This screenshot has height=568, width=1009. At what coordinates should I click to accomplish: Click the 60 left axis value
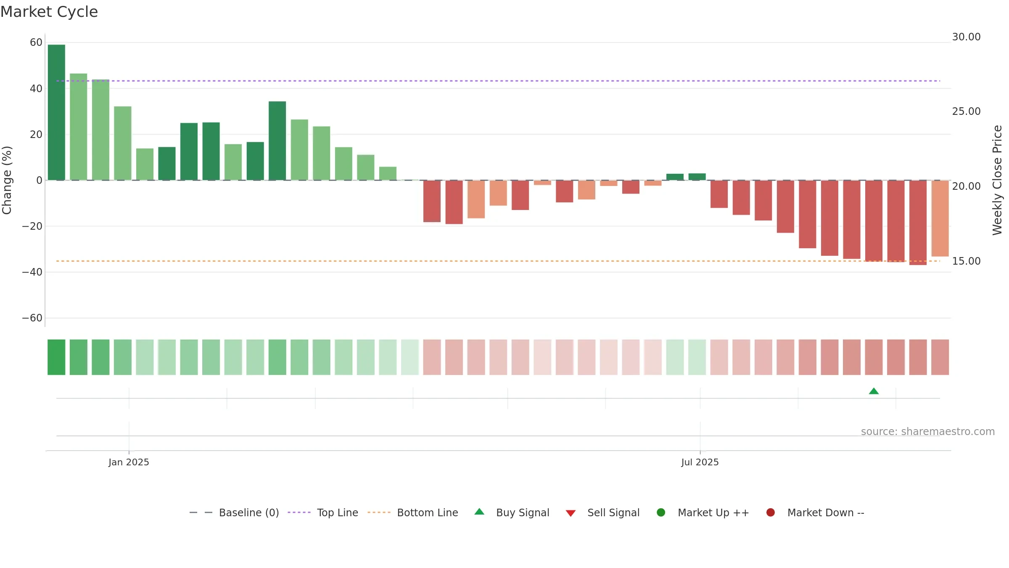tap(36, 42)
